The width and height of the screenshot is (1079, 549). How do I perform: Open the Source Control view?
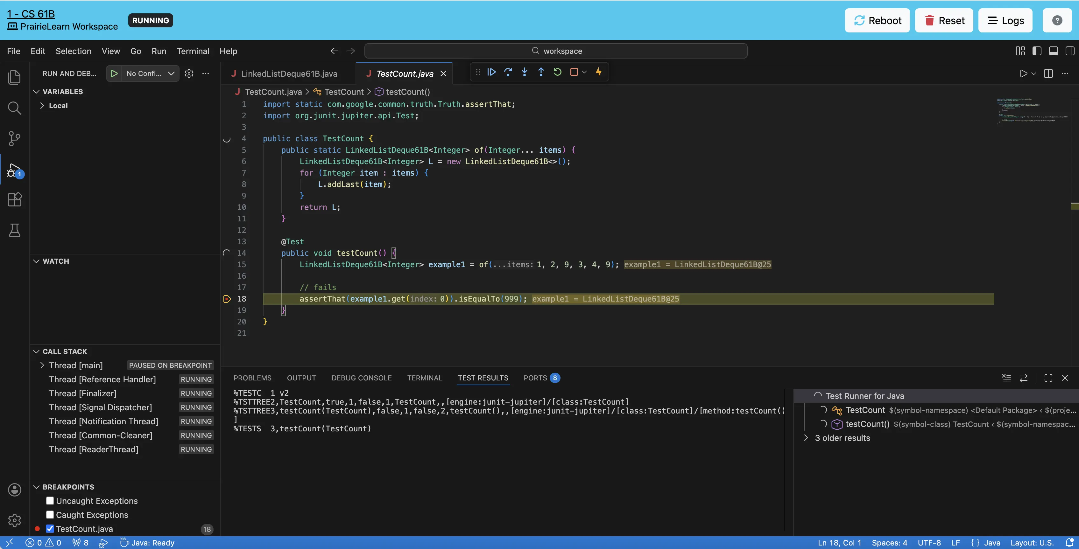(15, 138)
